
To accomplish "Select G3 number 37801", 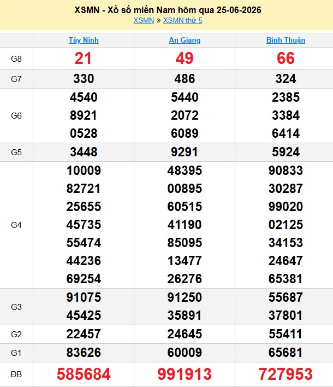I will pyautogui.click(x=286, y=315).
